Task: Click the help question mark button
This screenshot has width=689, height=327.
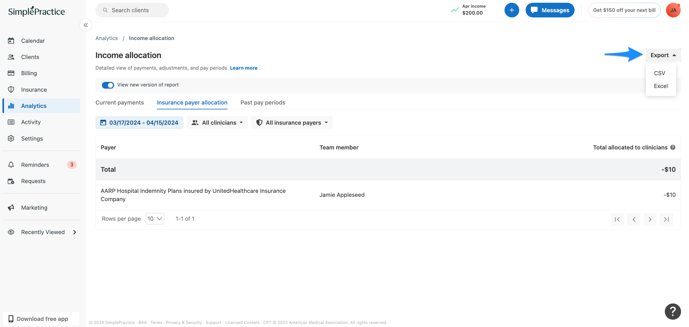Action: pos(673,311)
